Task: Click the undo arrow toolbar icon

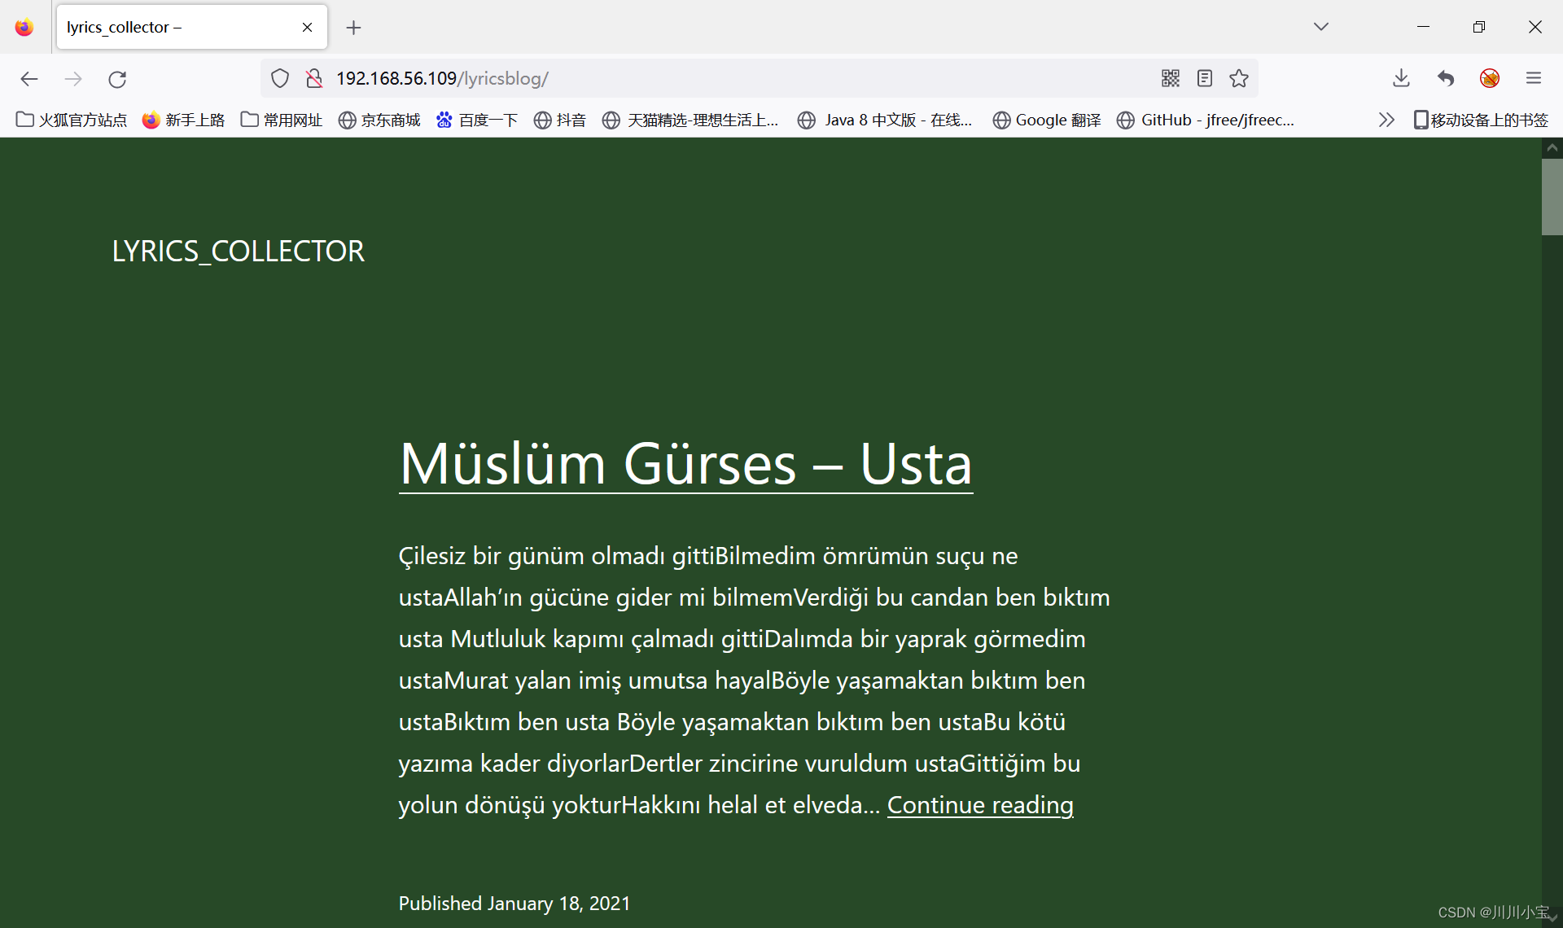Action: 1446,78
